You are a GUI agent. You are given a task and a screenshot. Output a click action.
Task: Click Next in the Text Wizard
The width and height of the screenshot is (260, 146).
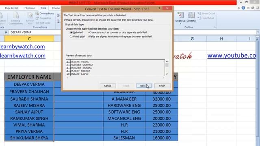click(x=144, y=86)
